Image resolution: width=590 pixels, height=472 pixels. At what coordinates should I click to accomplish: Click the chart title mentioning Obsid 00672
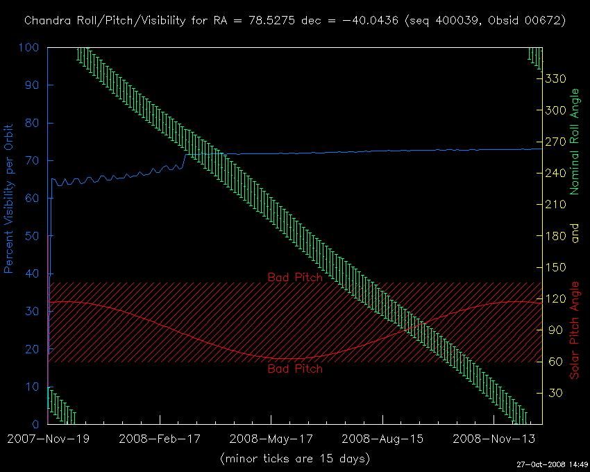point(295,21)
